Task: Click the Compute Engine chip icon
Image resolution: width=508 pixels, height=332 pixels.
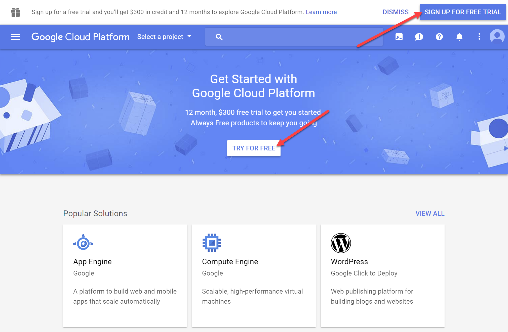Action: (212, 243)
